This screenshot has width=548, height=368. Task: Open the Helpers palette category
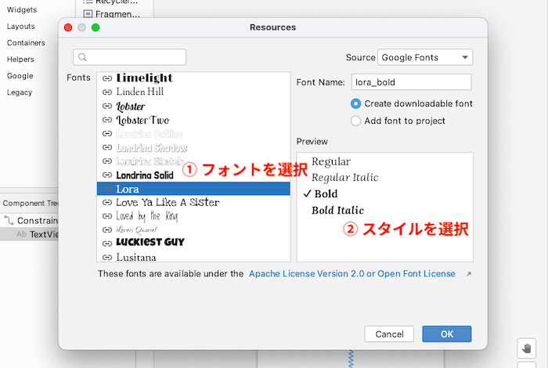tap(20, 59)
